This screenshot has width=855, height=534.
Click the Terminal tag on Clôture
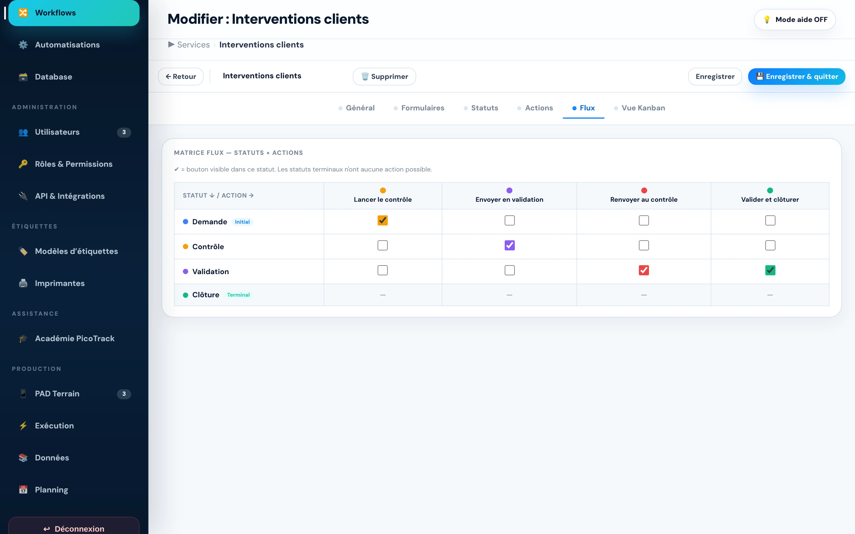(x=238, y=295)
